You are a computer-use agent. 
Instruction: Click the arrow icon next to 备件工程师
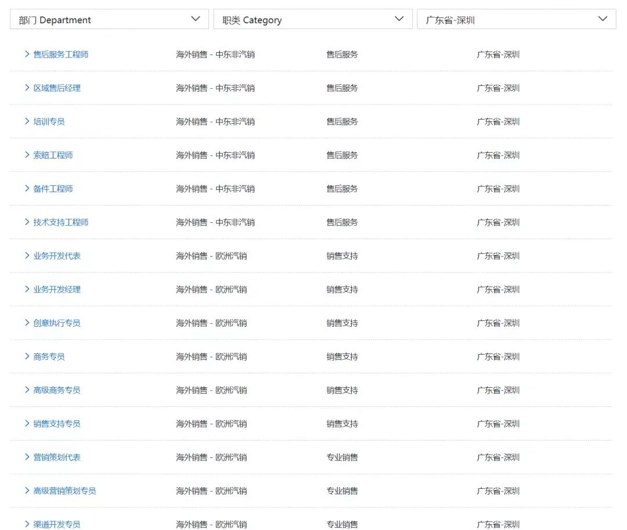pyautogui.click(x=27, y=189)
